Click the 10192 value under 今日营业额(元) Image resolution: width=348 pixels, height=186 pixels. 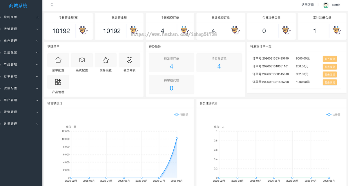pos(61,31)
